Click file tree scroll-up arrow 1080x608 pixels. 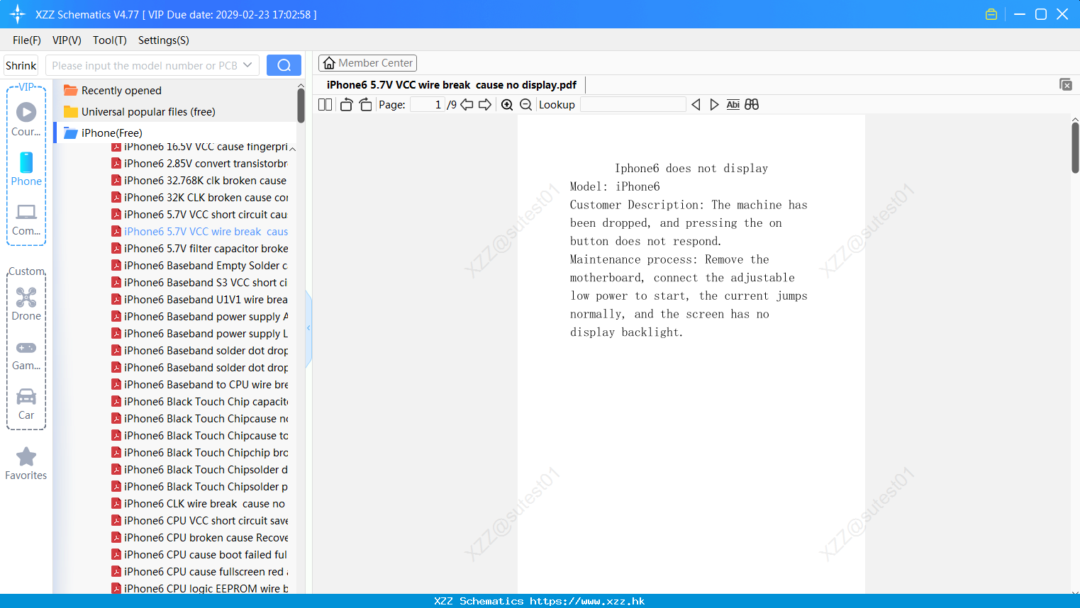click(x=292, y=149)
